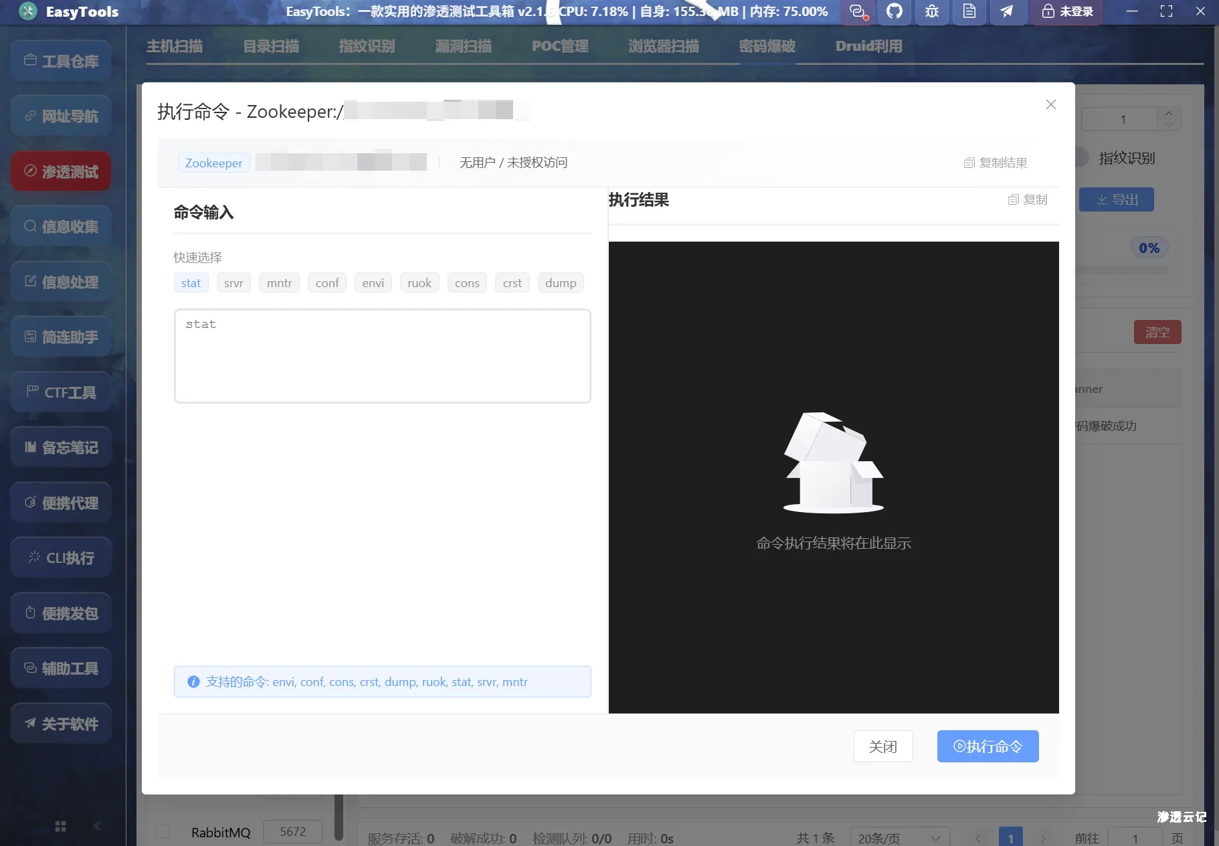
Task: Click the bug report icon in title bar
Action: click(x=931, y=11)
